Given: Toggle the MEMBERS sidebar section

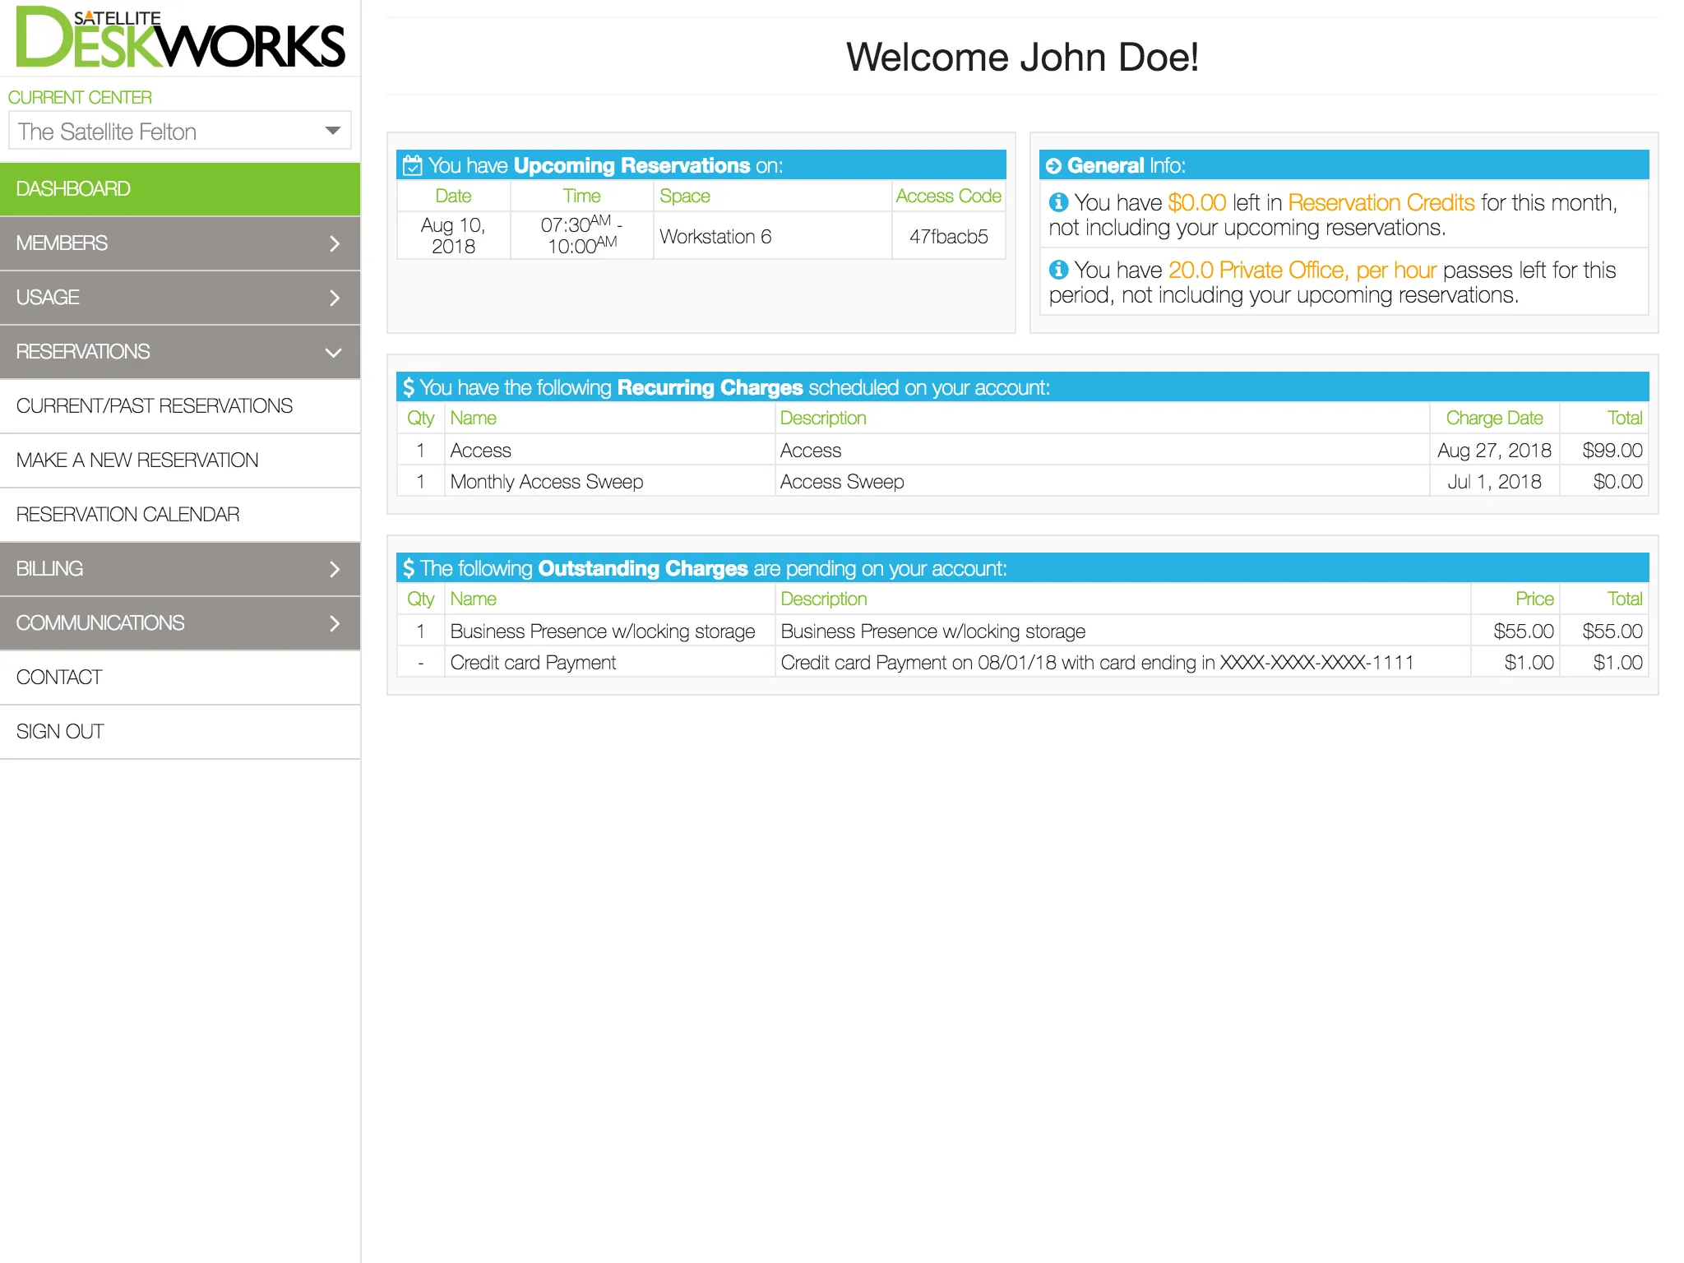Looking at the screenshot, I should 180,243.
